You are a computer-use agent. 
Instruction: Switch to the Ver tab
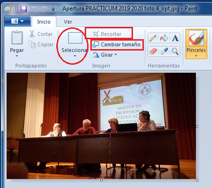68,22
